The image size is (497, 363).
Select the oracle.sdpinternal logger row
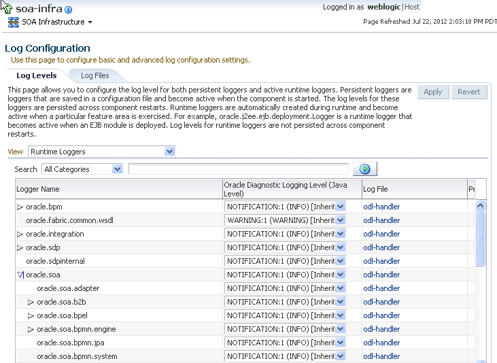(x=245, y=261)
